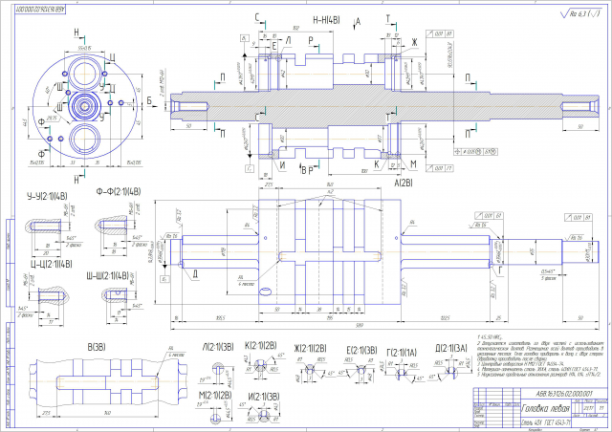Select the overall length dimension 589
612x432 pixels.
360,325
